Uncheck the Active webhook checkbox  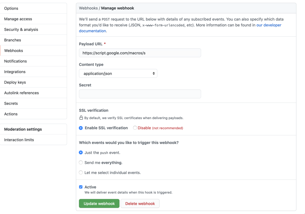point(81,187)
